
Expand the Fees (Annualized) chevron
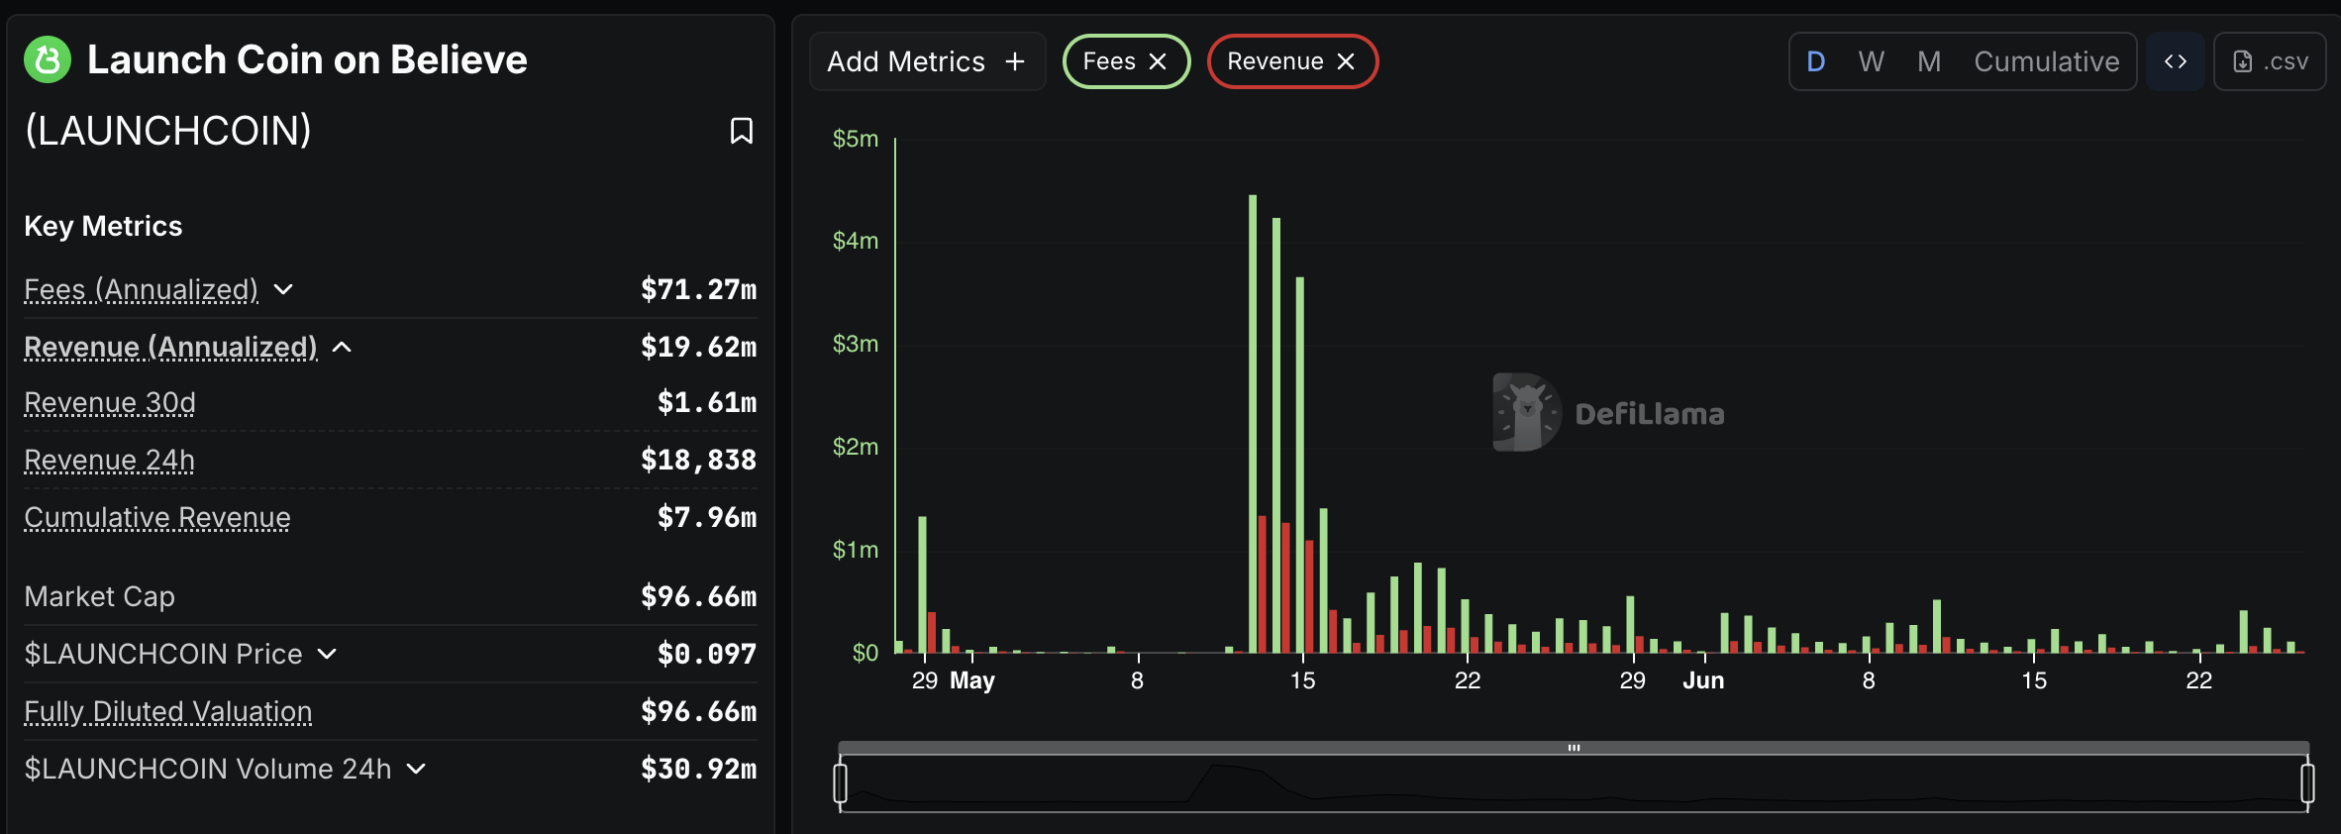click(x=283, y=289)
